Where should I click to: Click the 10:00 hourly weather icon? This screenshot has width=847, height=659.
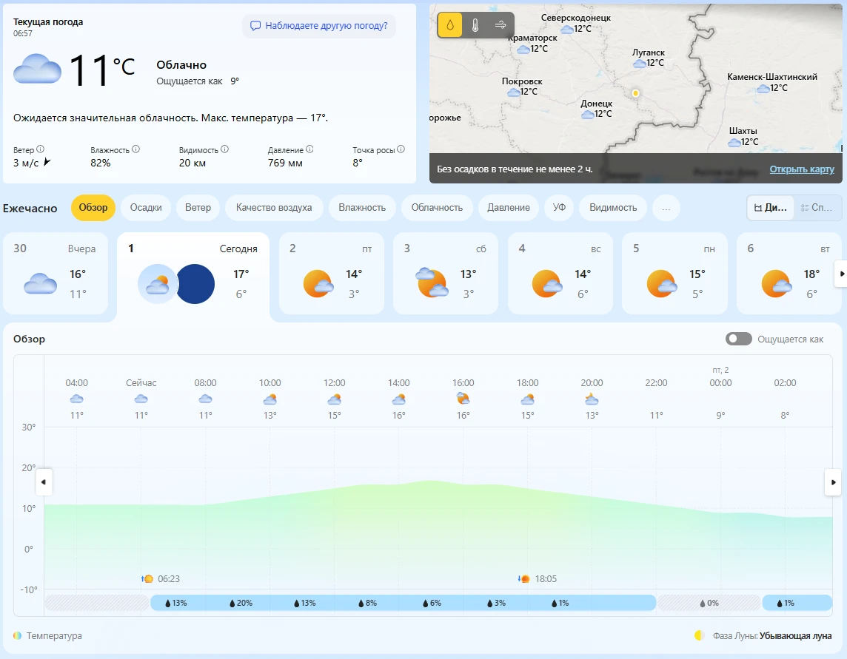pyautogui.click(x=269, y=399)
